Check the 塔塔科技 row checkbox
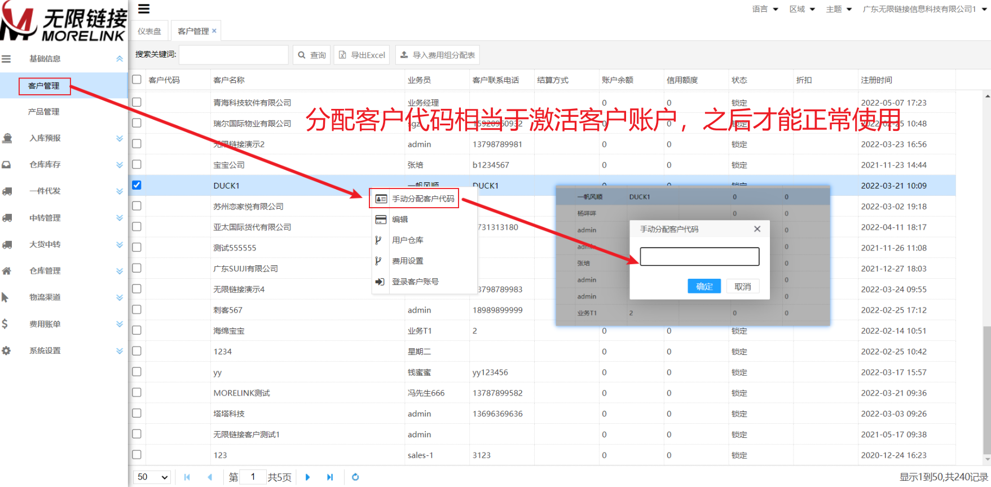 tap(136, 413)
